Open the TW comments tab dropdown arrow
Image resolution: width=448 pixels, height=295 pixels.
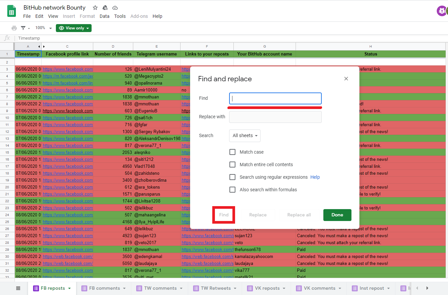coord(181,288)
